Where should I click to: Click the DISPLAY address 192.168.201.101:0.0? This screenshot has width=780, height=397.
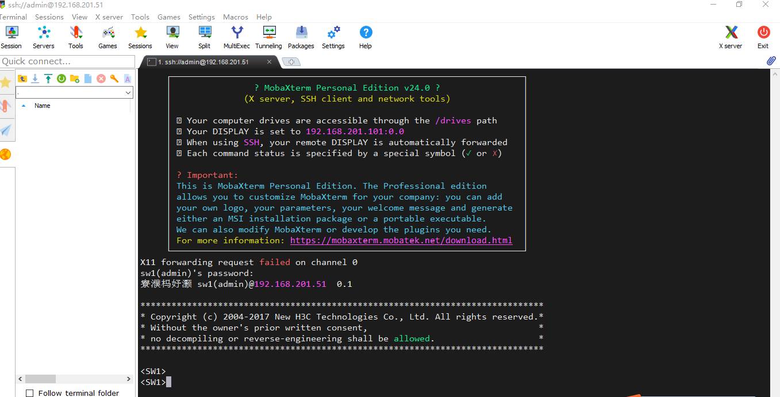(355, 131)
